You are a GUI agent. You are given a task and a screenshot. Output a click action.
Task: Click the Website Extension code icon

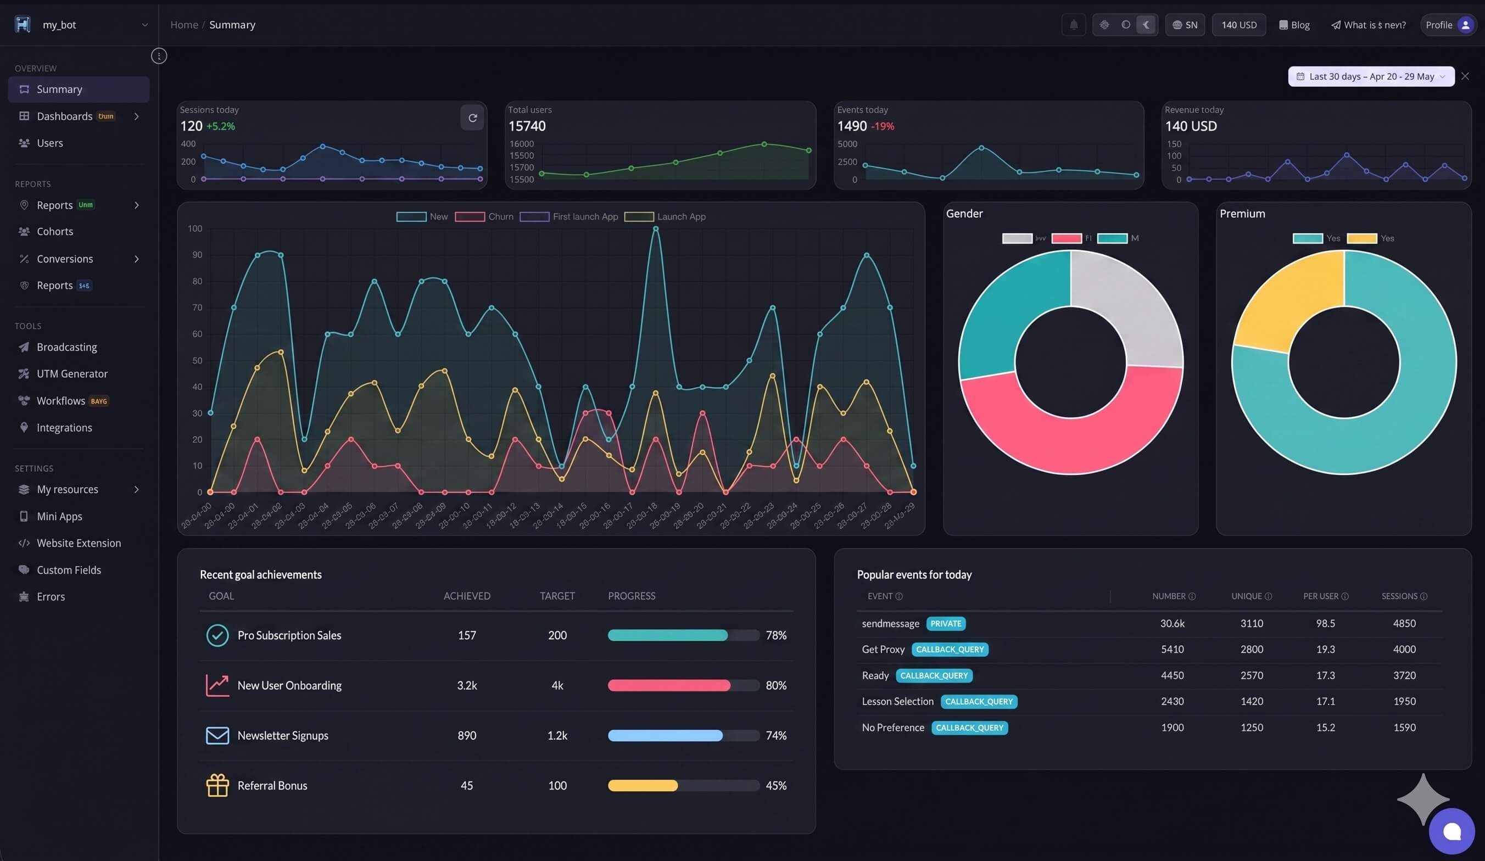pyautogui.click(x=24, y=543)
